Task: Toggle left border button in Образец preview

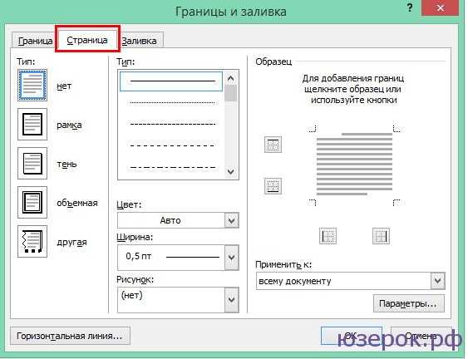Action: (328, 236)
